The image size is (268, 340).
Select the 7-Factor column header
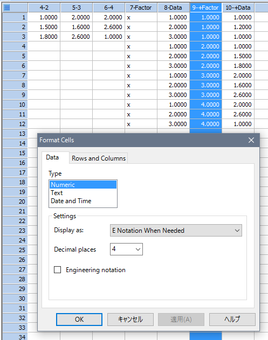[141, 8]
